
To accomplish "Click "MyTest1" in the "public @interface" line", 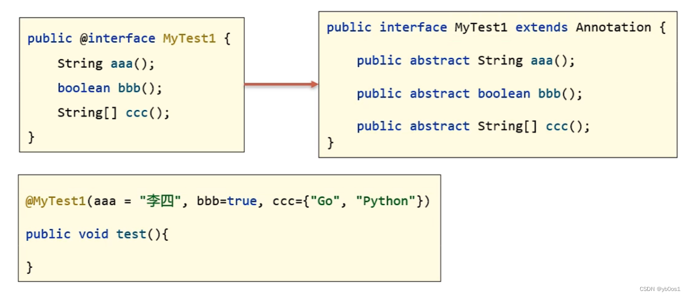I will pyautogui.click(x=190, y=39).
